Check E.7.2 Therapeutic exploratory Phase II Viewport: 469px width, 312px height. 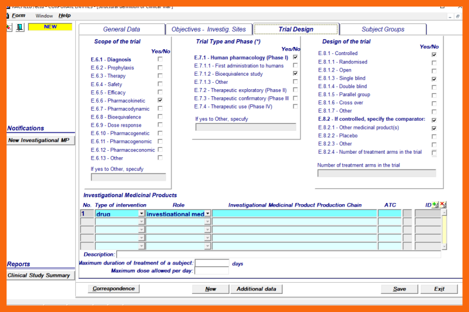pos(295,90)
